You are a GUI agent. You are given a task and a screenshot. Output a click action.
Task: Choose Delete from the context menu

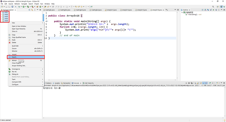click(x=26, y=43)
